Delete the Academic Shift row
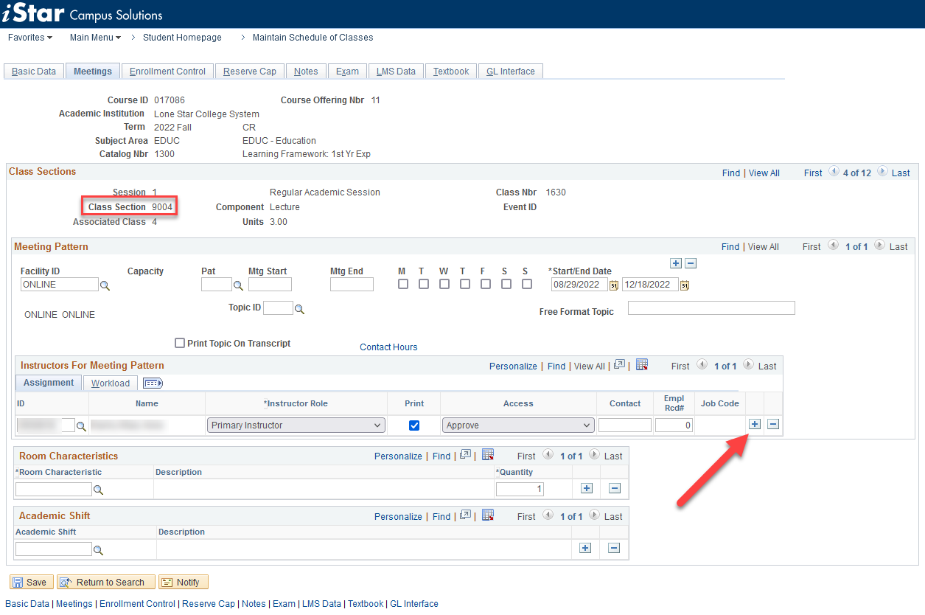The width and height of the screenshot is (925, 615). [614, 548]
